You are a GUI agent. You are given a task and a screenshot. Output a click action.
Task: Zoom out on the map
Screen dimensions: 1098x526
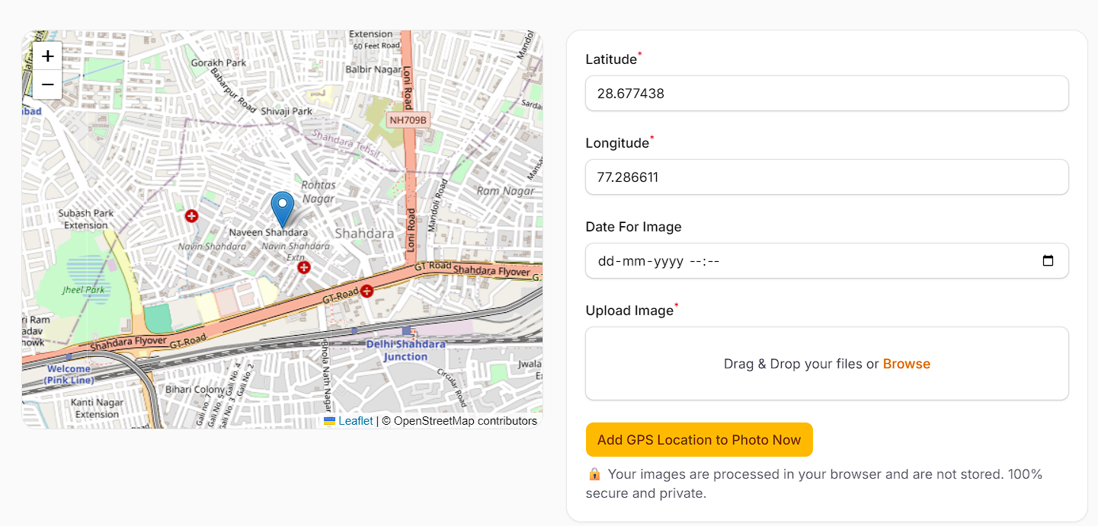(x=46, y=84)
